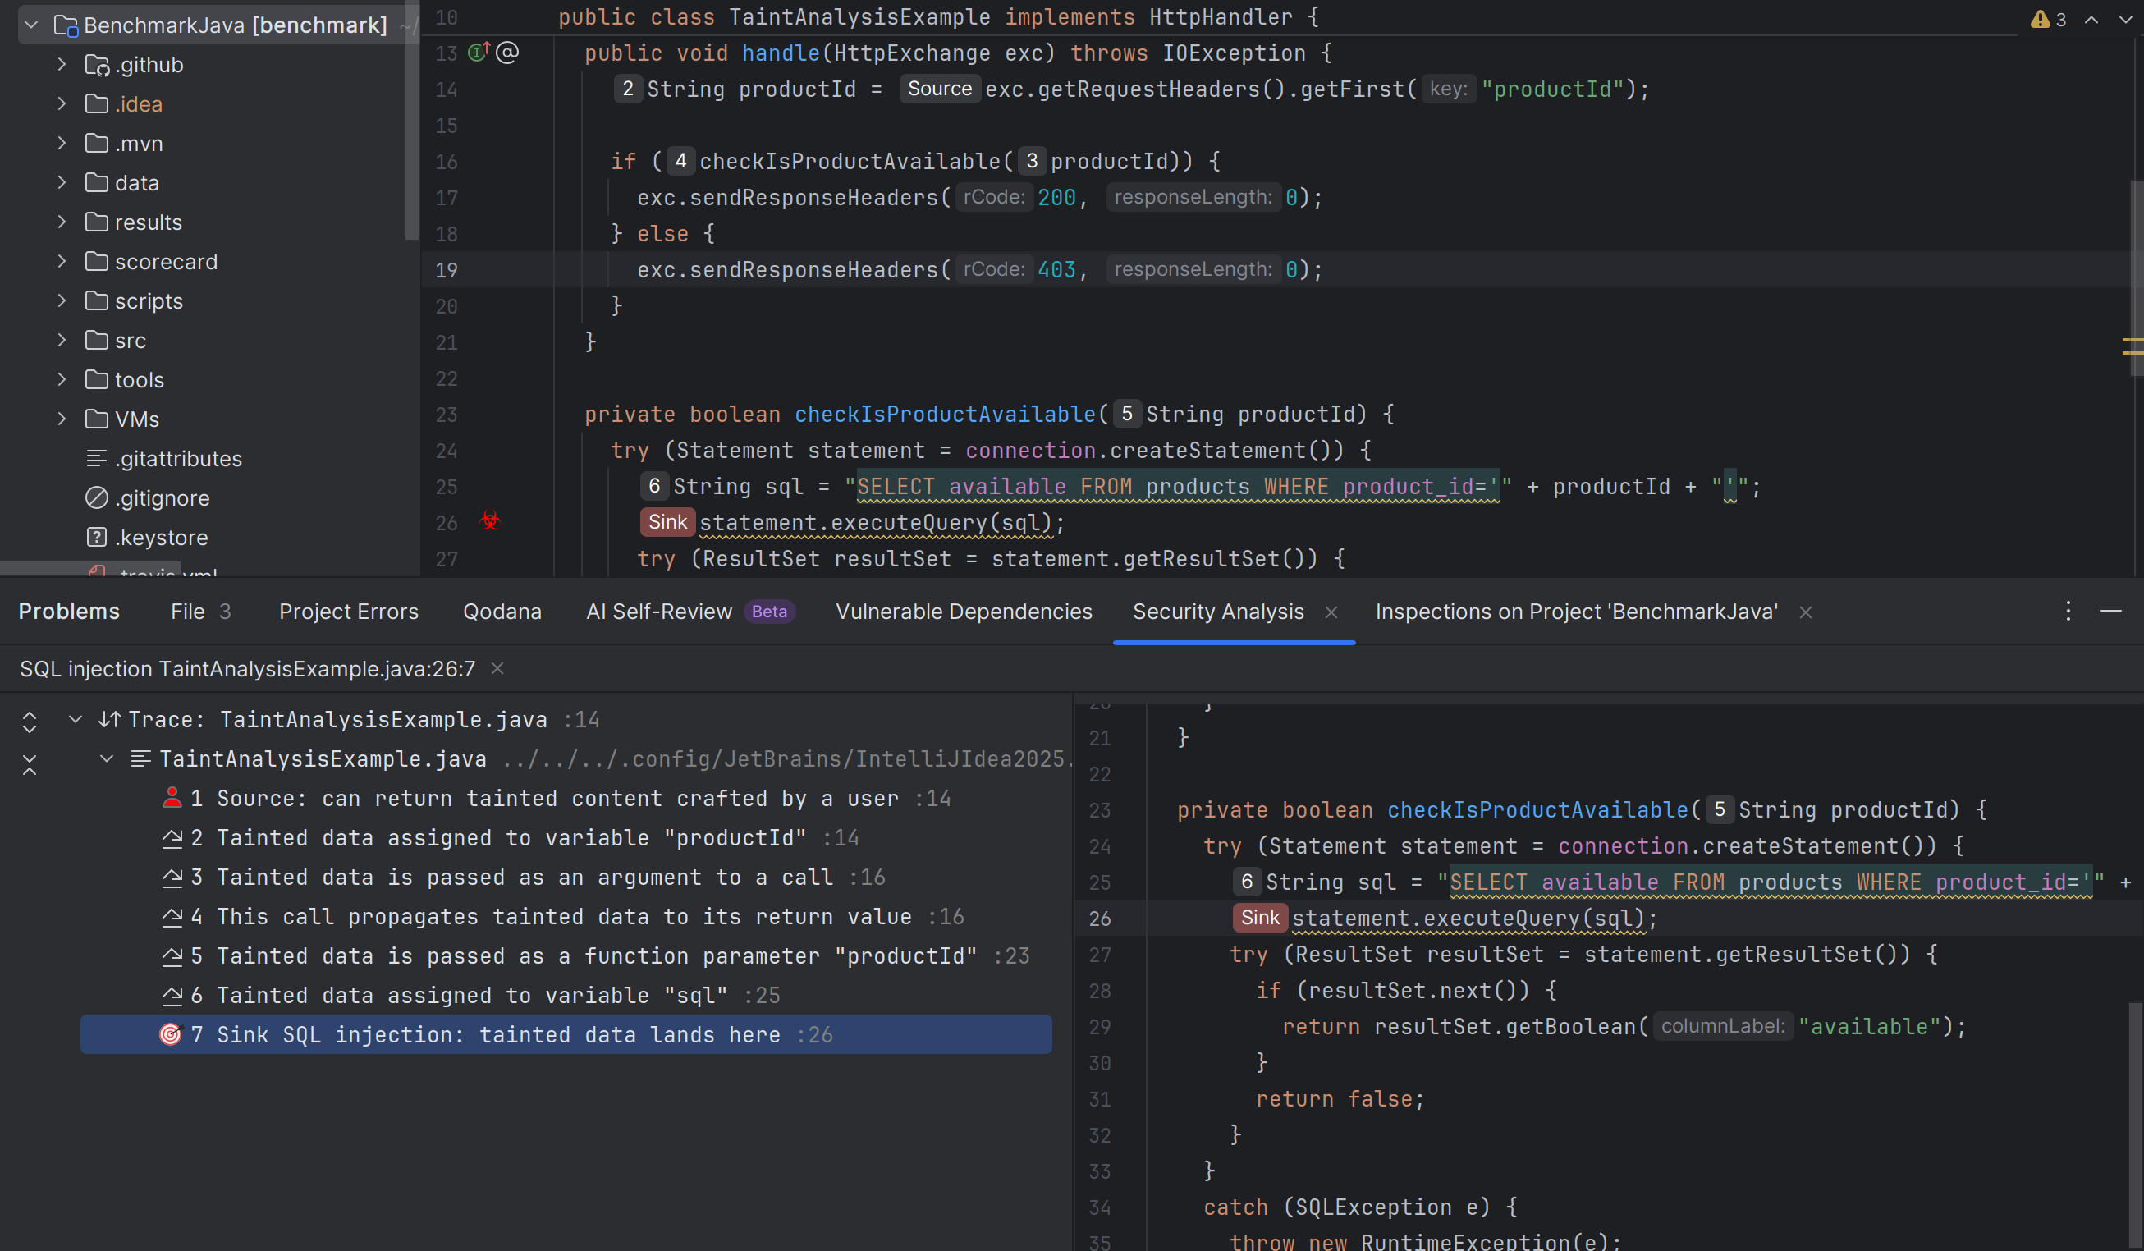Navigate to previous warning using up chevron
2144x1251 pixels.
pos(2091,19)
